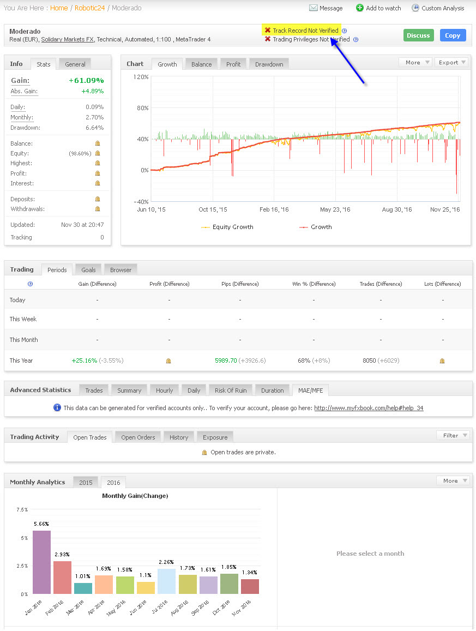Toggle the Equity Growth legend series

[227, 227]
